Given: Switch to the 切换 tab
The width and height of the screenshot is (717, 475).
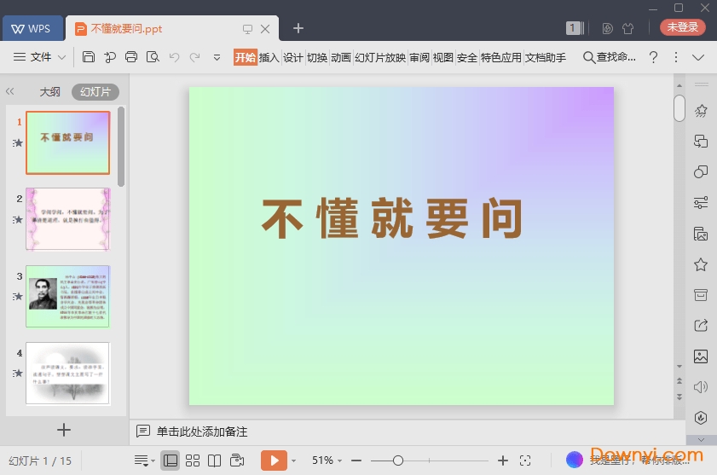Looking at the screenshot, I should (x=317, y=57).
